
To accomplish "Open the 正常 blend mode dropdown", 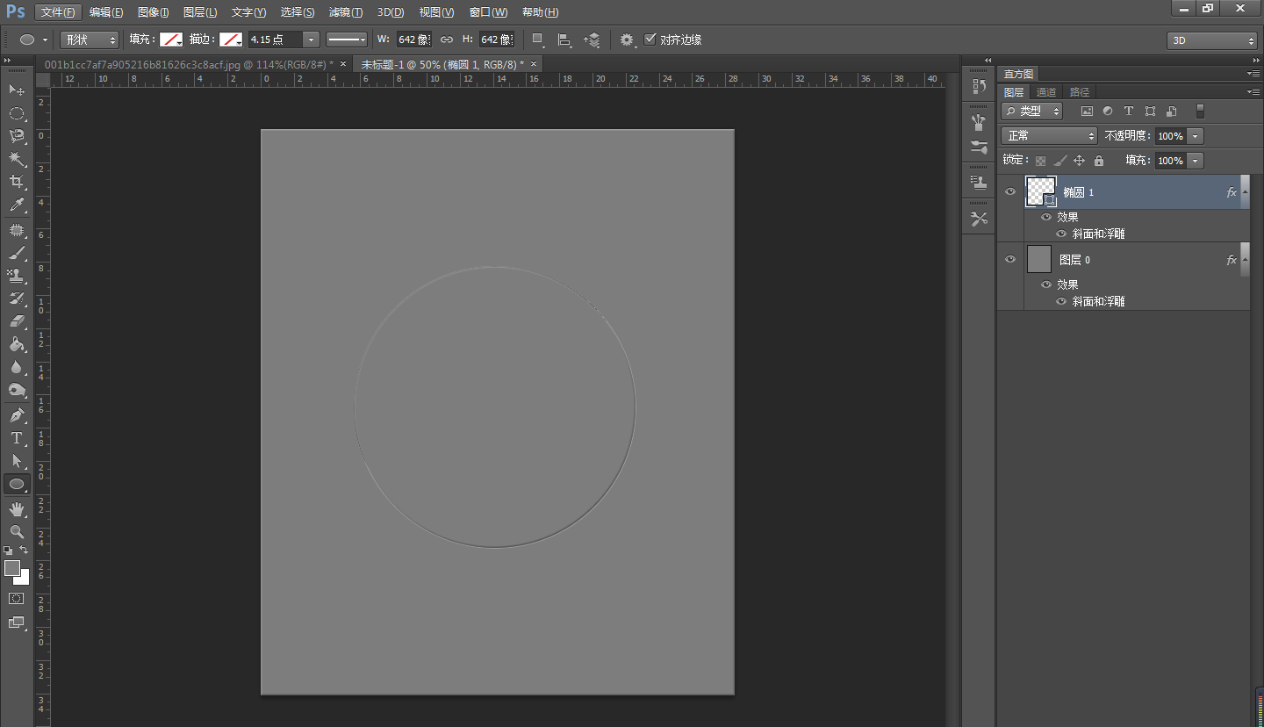I will coord(1049,136).
